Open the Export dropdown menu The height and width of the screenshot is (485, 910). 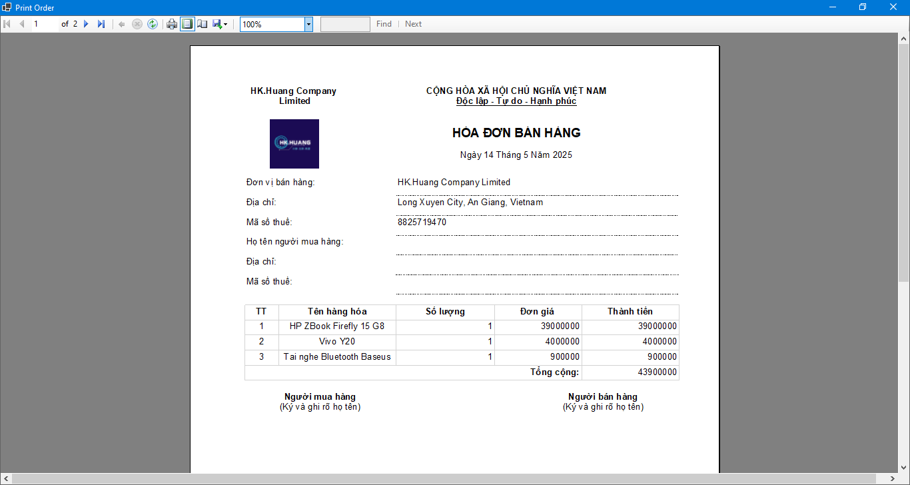coord(220,24)
